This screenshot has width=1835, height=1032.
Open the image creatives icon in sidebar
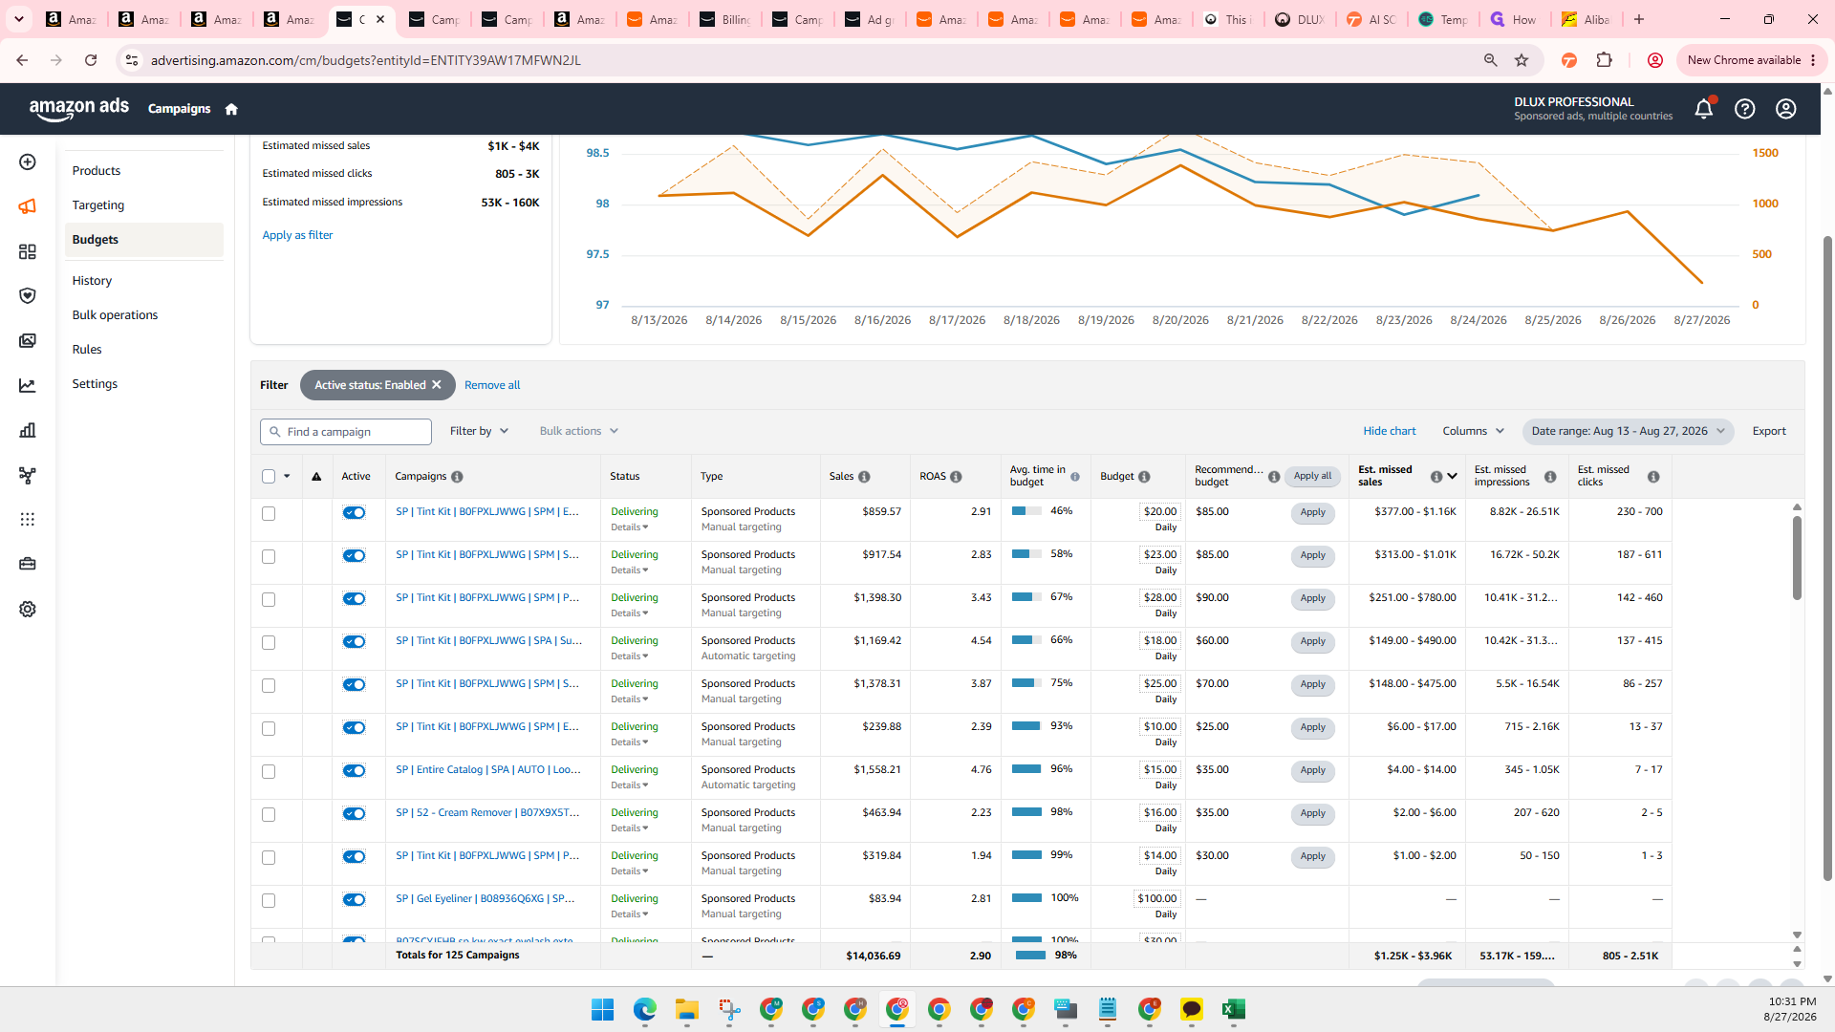point(28,341)
